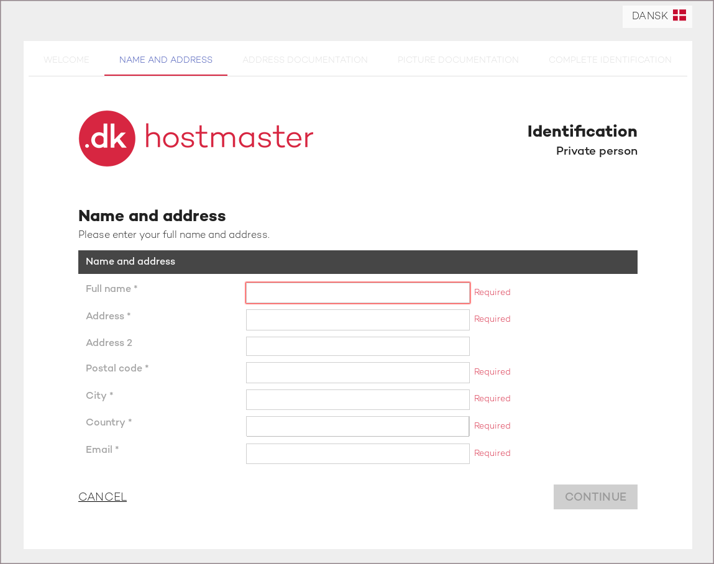
Task: Focus the Full name input field
Action: [357, 293]
